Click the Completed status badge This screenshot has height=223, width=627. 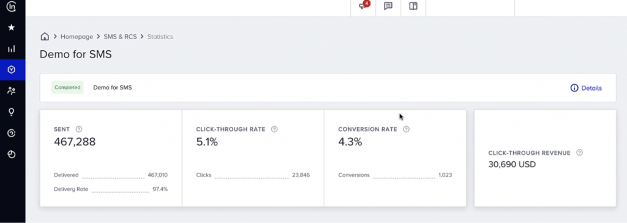coord(67,87)
